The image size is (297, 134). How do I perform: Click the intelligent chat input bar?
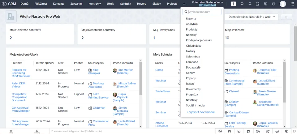tap(133, 131)
